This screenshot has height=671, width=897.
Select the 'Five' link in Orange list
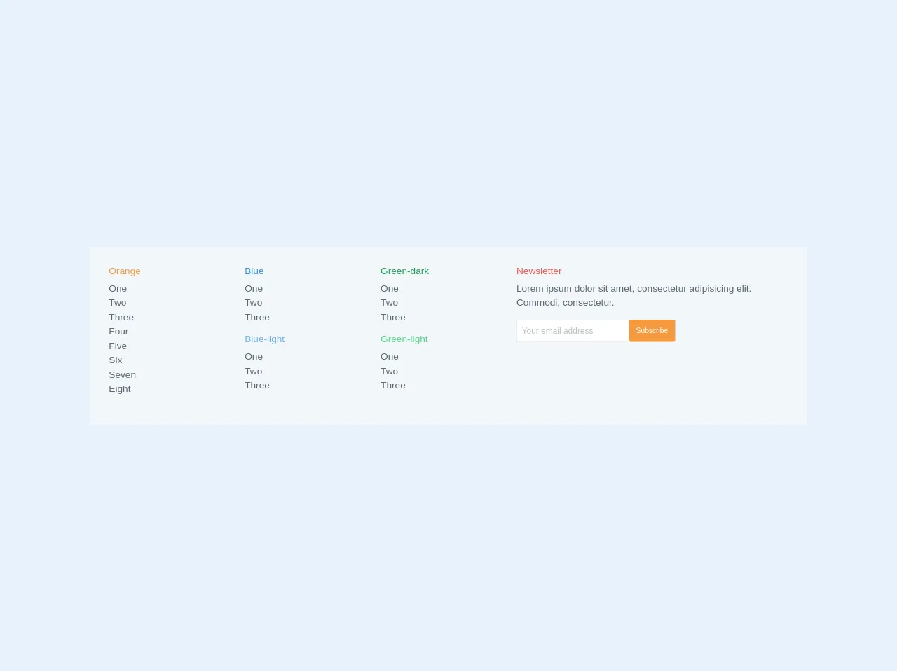click(x=118, y=346)
